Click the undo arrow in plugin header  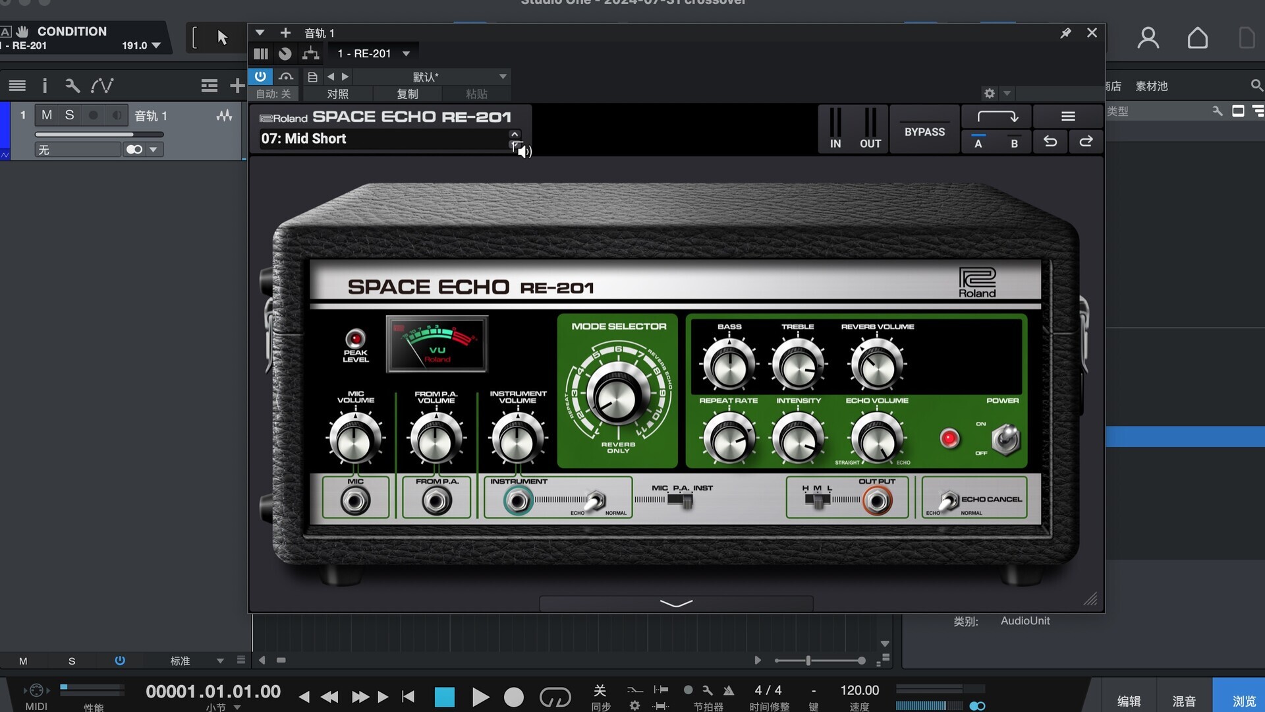coord(1050,142)
